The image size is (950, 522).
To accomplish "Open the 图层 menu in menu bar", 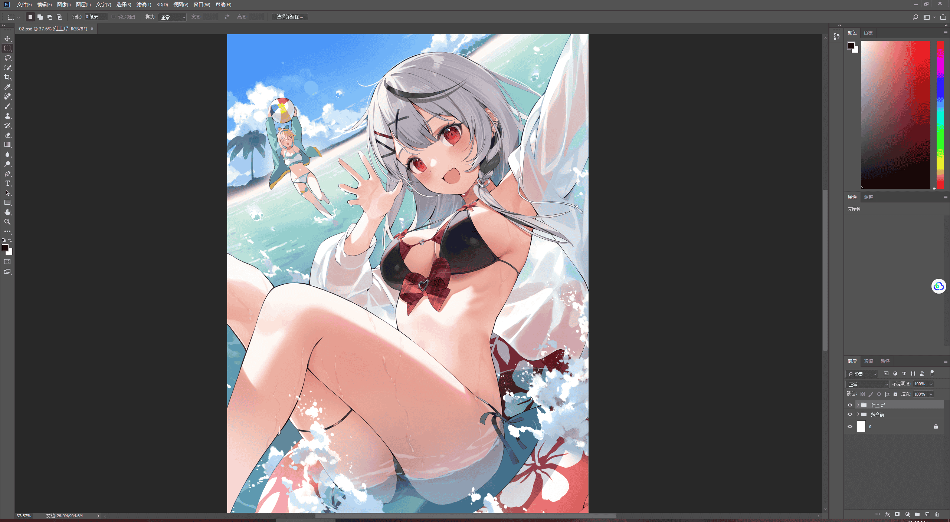I will (x=83, y=4).
